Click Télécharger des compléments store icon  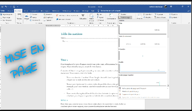click(67, 16)
